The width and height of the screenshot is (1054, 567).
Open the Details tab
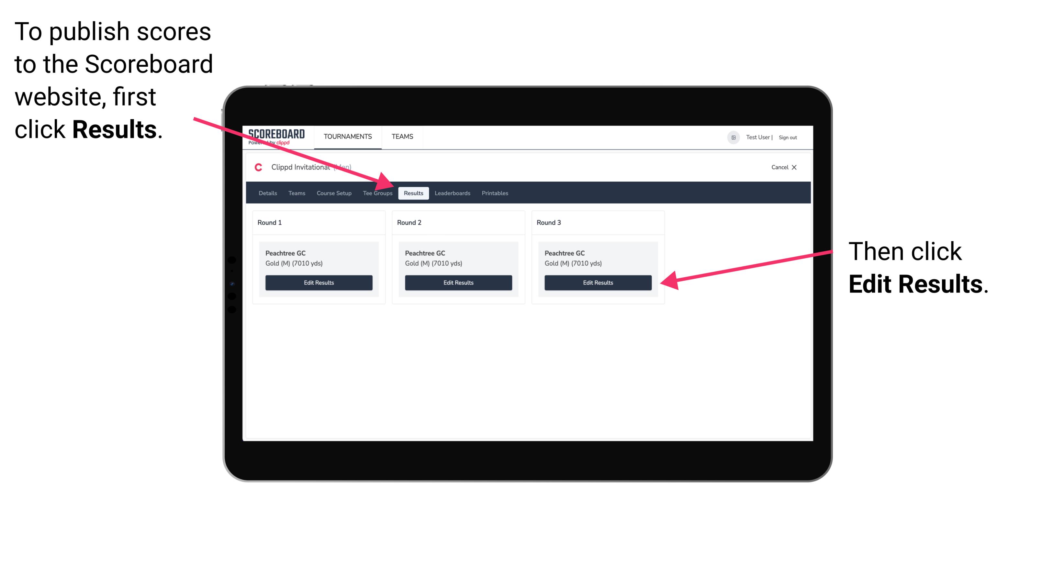268,193
